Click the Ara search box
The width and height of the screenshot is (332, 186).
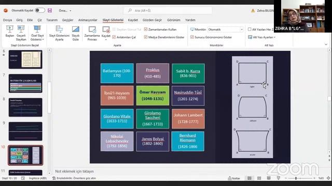coord(168,10)
